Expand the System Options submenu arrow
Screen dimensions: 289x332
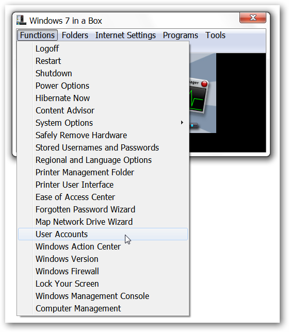coord(182,123)
